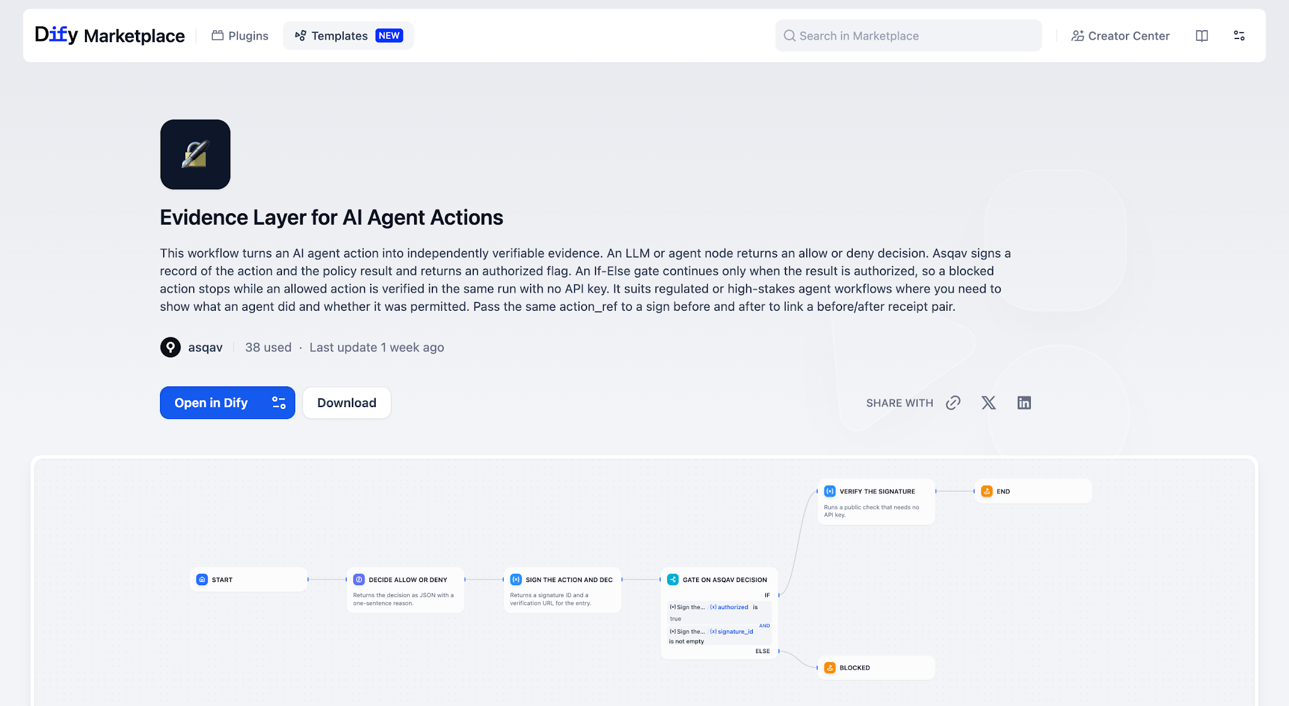1289x706 pixels.
Task: Click "Returns a signature ID" description
Action: point(551,599)
